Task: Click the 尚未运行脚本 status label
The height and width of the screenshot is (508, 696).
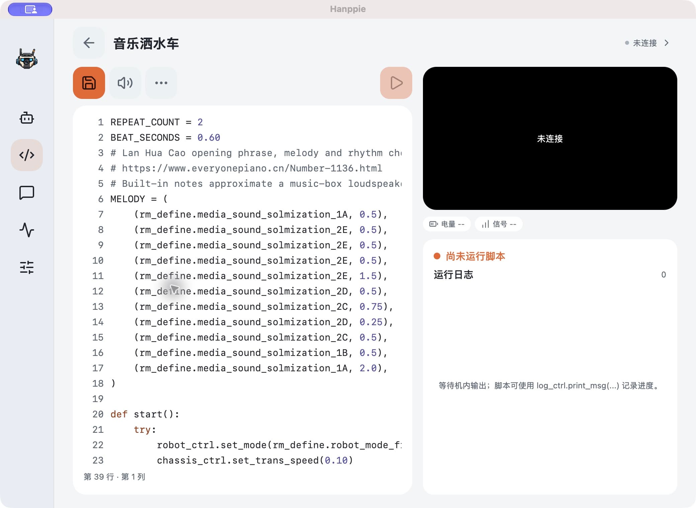Action: pyautogui.click(x=475, y=256)
